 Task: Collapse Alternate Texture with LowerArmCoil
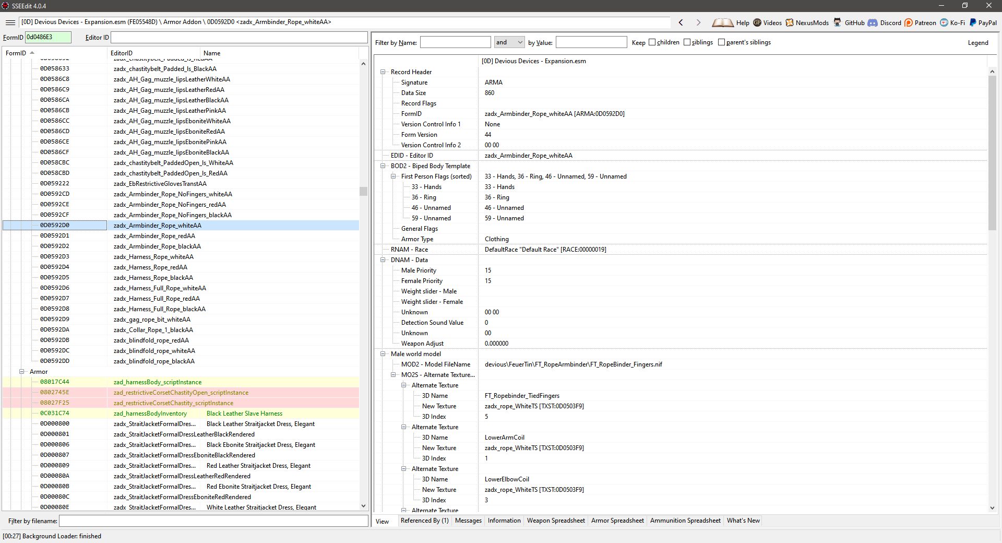[x=403, y=427]
